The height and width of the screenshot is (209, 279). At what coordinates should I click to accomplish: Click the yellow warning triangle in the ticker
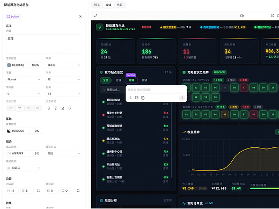click(161, 27)
